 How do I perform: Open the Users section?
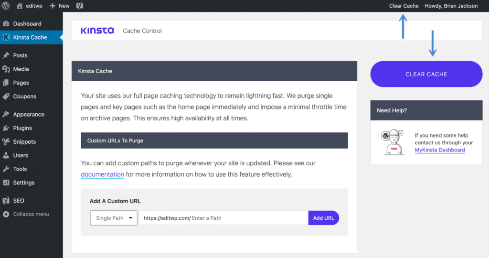click(x=21, y=155)
